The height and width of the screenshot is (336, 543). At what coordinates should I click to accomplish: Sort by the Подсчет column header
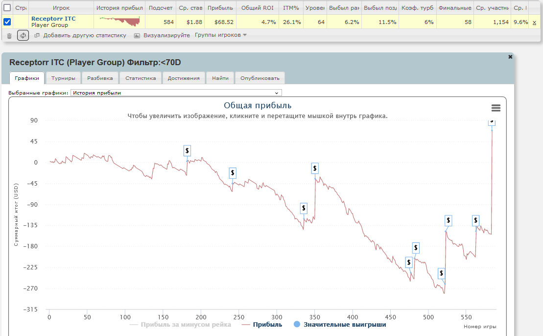pyautogui.click(x=161, y=8)
